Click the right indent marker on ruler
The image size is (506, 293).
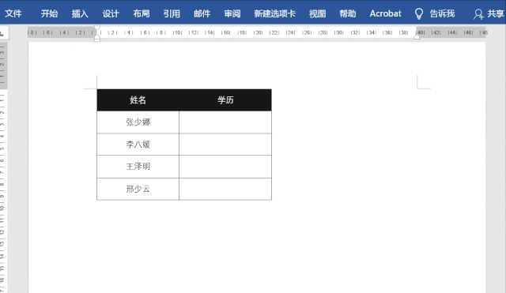[417, 37]
